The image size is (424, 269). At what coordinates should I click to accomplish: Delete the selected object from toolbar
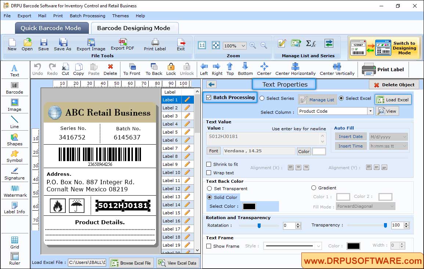[x=110, y=69]
